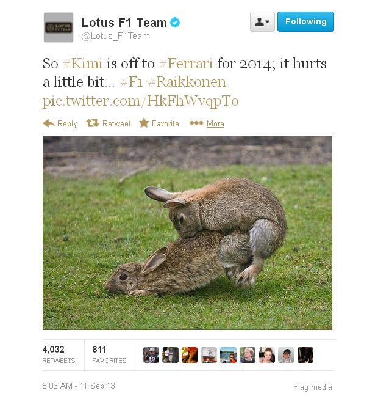378x399 pixels.
Task: Click the Favorite star icon
Action: point(144,123)
